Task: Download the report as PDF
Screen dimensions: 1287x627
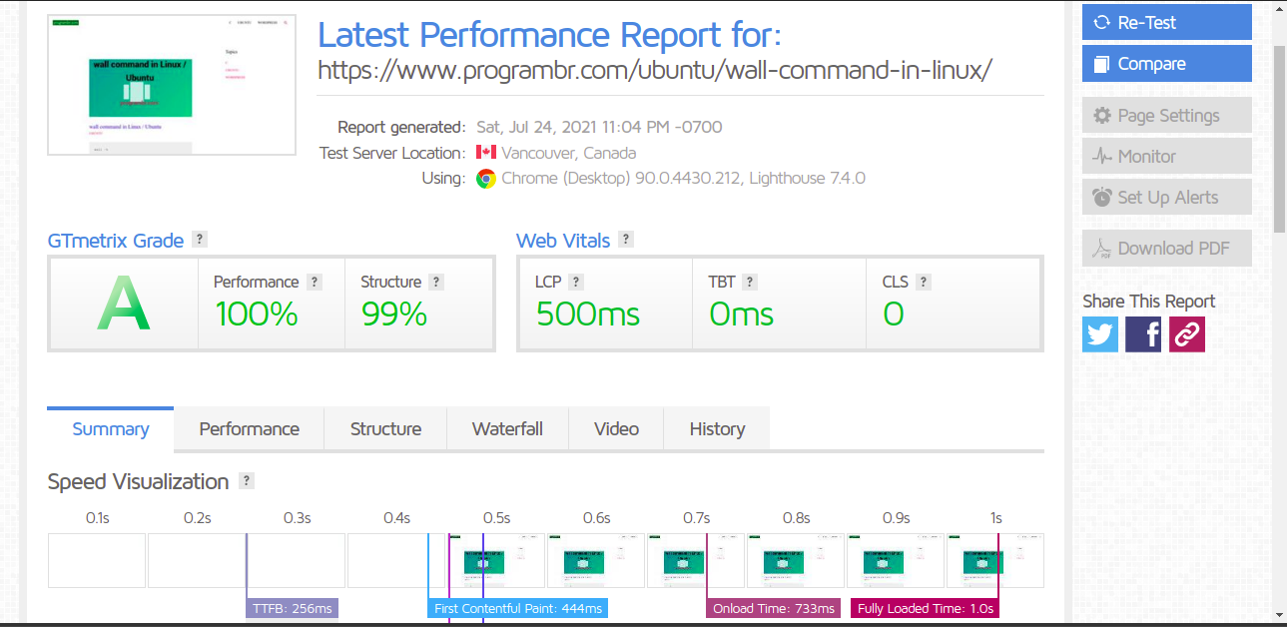Action: (1166, 248)
